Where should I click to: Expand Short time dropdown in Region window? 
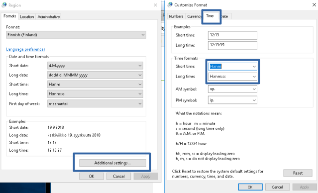95,85
